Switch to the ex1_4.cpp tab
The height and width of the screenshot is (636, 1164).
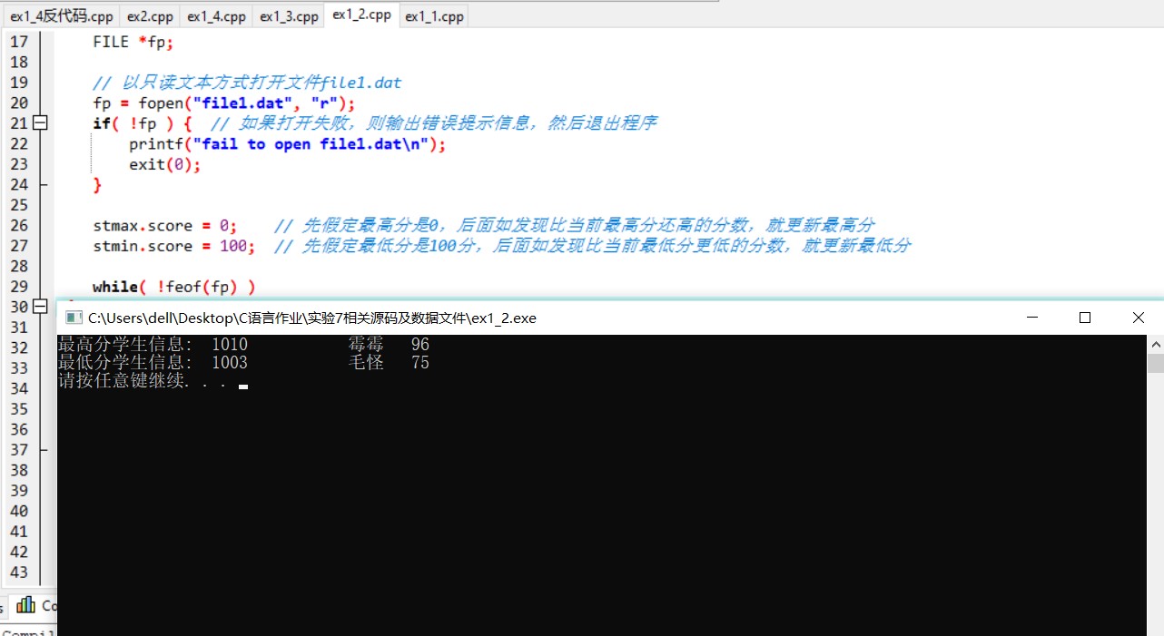(x=216, y=16)
